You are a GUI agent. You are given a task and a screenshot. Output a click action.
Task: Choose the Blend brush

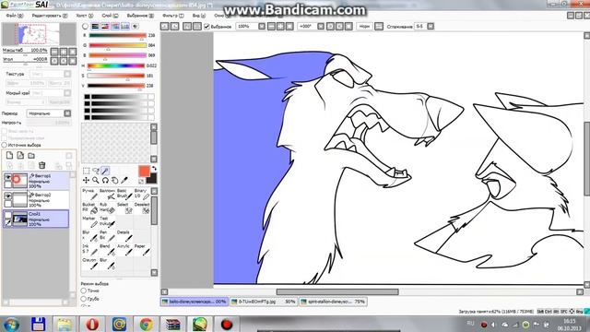[107, 249]
